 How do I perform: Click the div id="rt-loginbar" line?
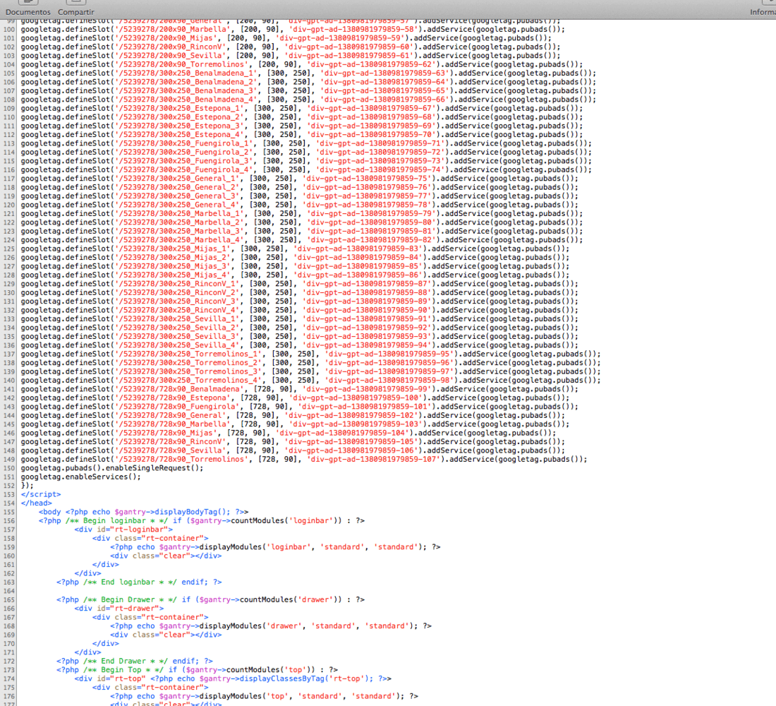123,529
